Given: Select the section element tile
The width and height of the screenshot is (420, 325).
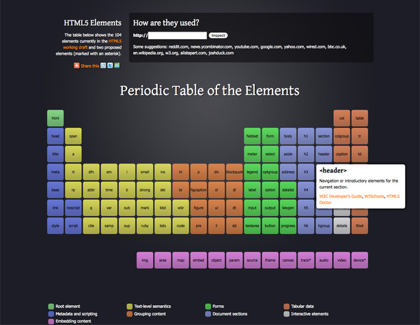Looking at the screenshot, I should (324, 136).
